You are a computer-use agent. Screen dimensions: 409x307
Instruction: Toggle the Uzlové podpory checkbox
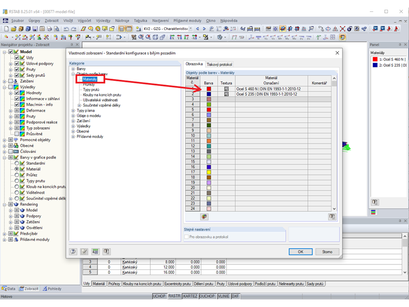17,64
